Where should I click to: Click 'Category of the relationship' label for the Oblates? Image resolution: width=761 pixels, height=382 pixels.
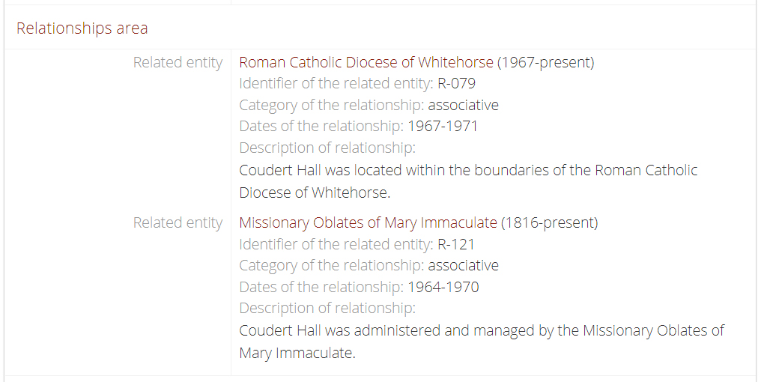332,265
